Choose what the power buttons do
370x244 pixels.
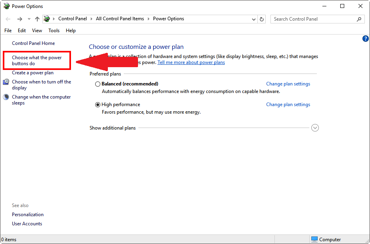36,60
